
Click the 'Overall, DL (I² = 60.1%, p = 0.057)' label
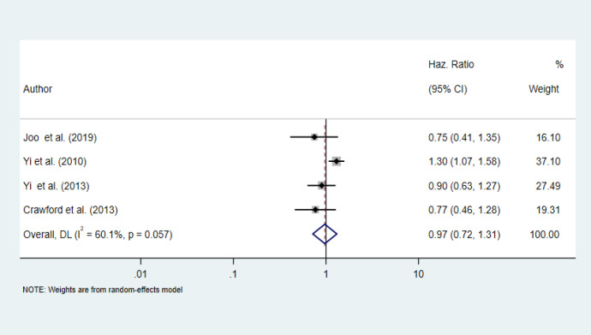(98, 234)
